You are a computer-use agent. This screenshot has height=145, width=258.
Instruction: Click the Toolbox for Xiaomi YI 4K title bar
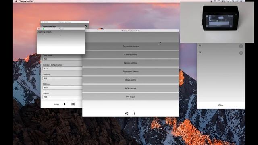[x=131, y=31]
